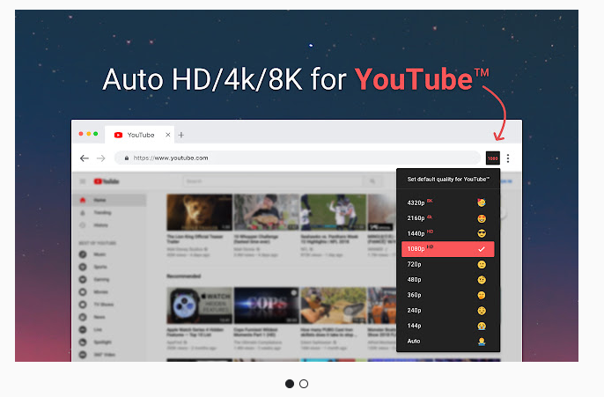
Task: Click the YouTube search field
Action: pos(273,181)
